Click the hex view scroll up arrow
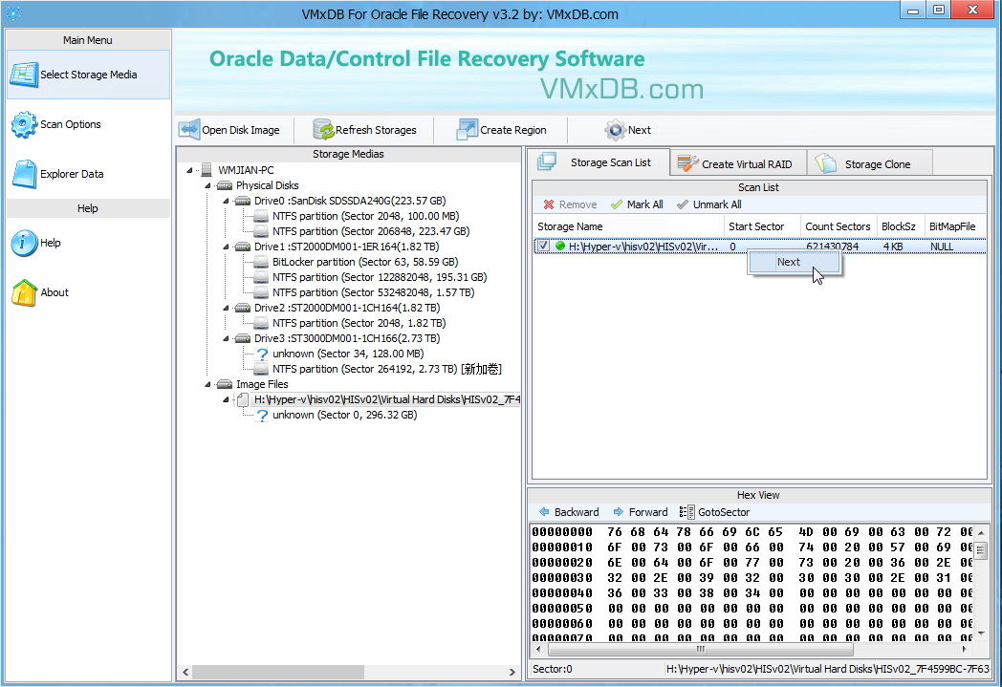The width and height of the screenshot is (1002, 687). (x=981, y=532)
